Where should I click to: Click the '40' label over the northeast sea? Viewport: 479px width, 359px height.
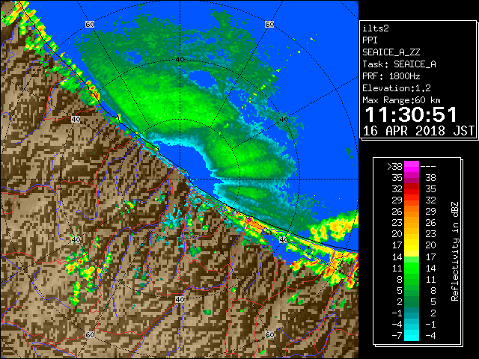coord(284,119)
